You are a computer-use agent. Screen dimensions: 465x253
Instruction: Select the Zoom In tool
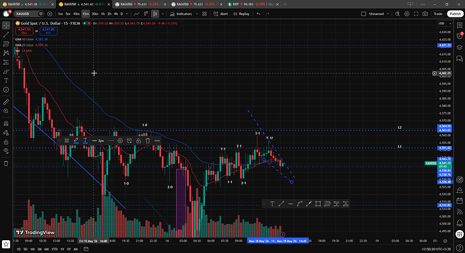[x=6, y=111]
